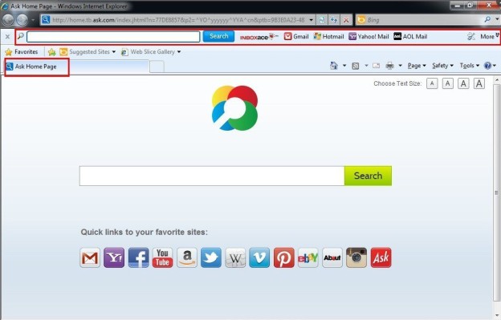The width and height of the screenshot is (501, 320).
Task: Open the Safety menu
Action: pos(443,66)
